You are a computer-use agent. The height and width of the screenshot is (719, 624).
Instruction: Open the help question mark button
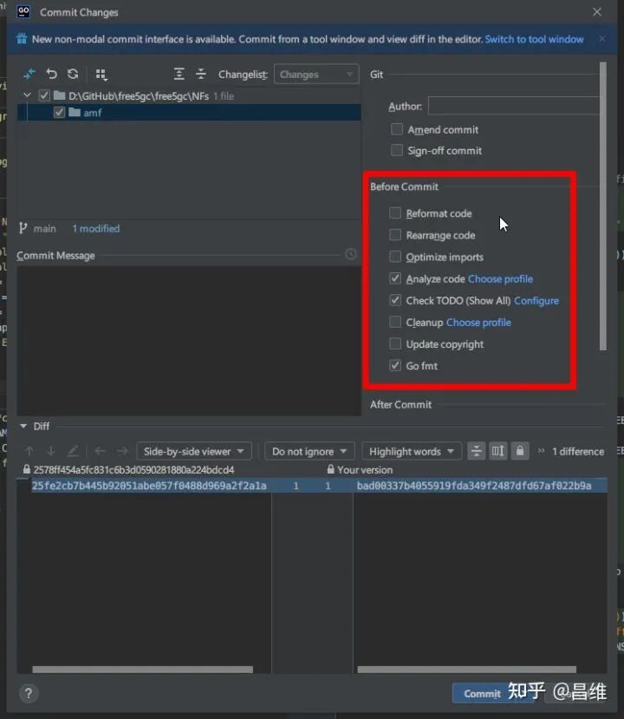[x=29, y=693]
